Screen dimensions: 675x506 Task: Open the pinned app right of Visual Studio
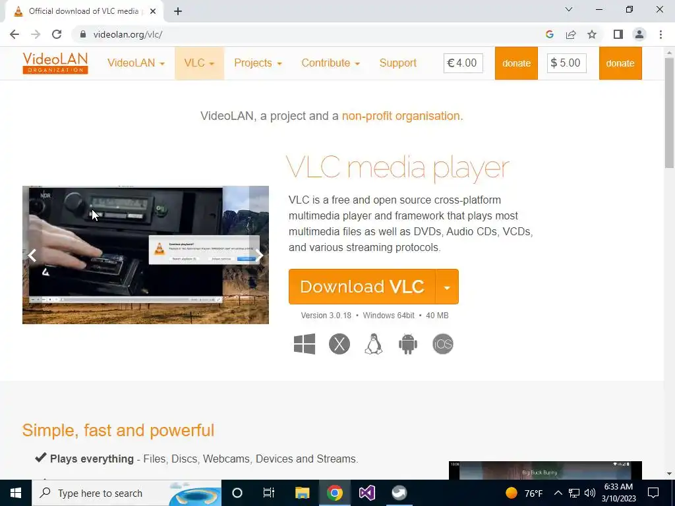tap(399, 493)
